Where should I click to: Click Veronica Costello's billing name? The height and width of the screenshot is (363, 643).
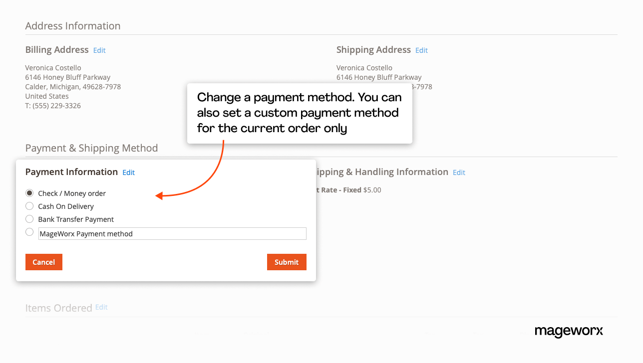[53, 67]
